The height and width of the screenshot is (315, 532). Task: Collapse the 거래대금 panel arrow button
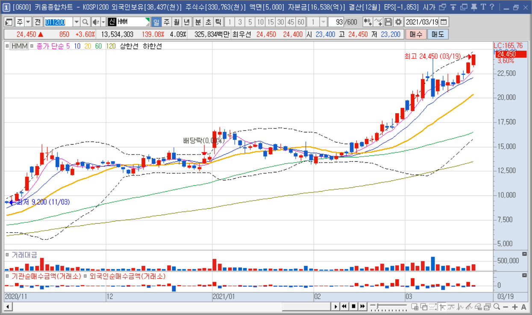coord(525,254)
